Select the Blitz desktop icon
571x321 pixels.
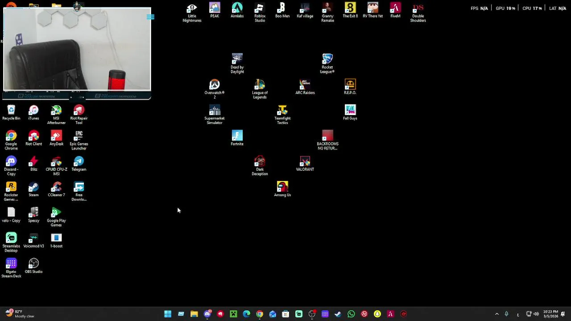pyautogui.click(x=33, y=164)
